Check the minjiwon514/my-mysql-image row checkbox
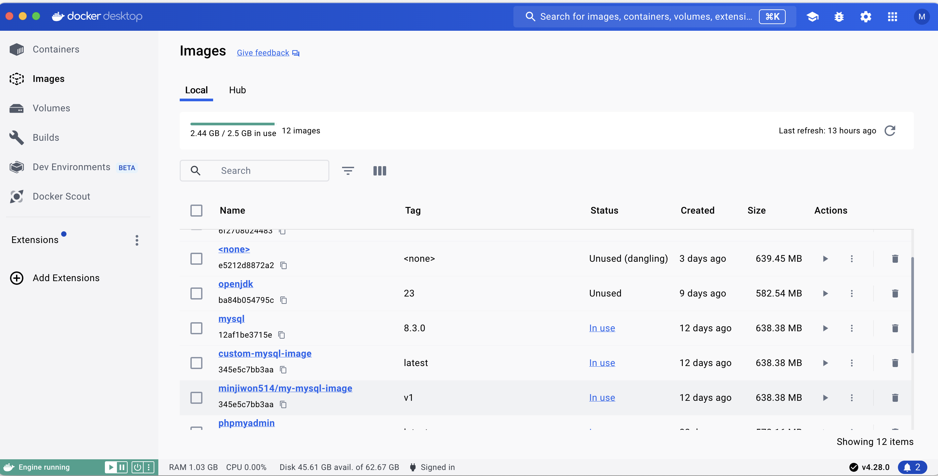 pyautogui.click(x=196, y=397)
